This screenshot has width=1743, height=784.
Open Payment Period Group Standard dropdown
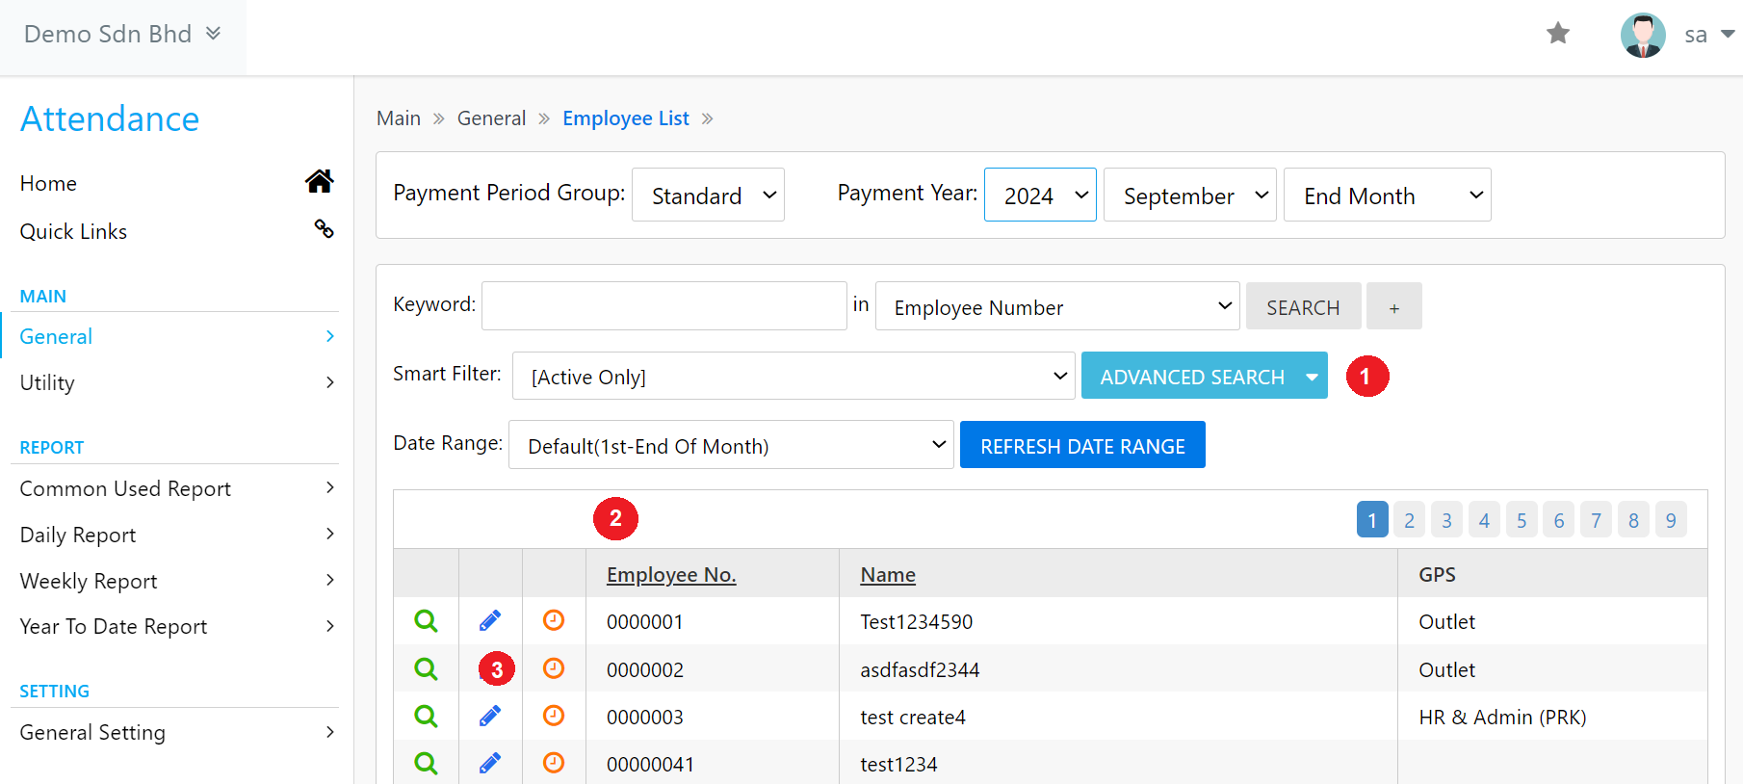pyautogui.click(x=708, y=195)
